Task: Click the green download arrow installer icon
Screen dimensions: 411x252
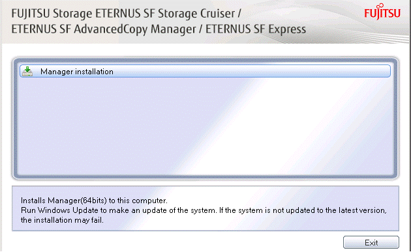Action: point(27,71)
